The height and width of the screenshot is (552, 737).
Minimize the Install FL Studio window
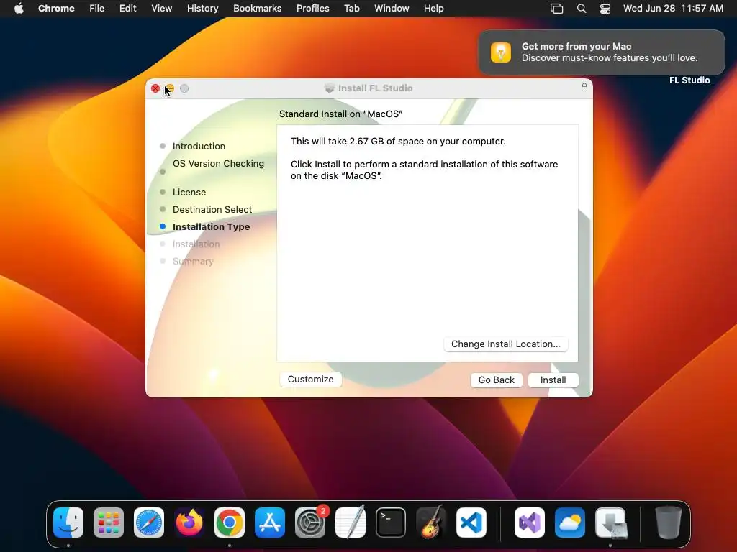(170, 88)
